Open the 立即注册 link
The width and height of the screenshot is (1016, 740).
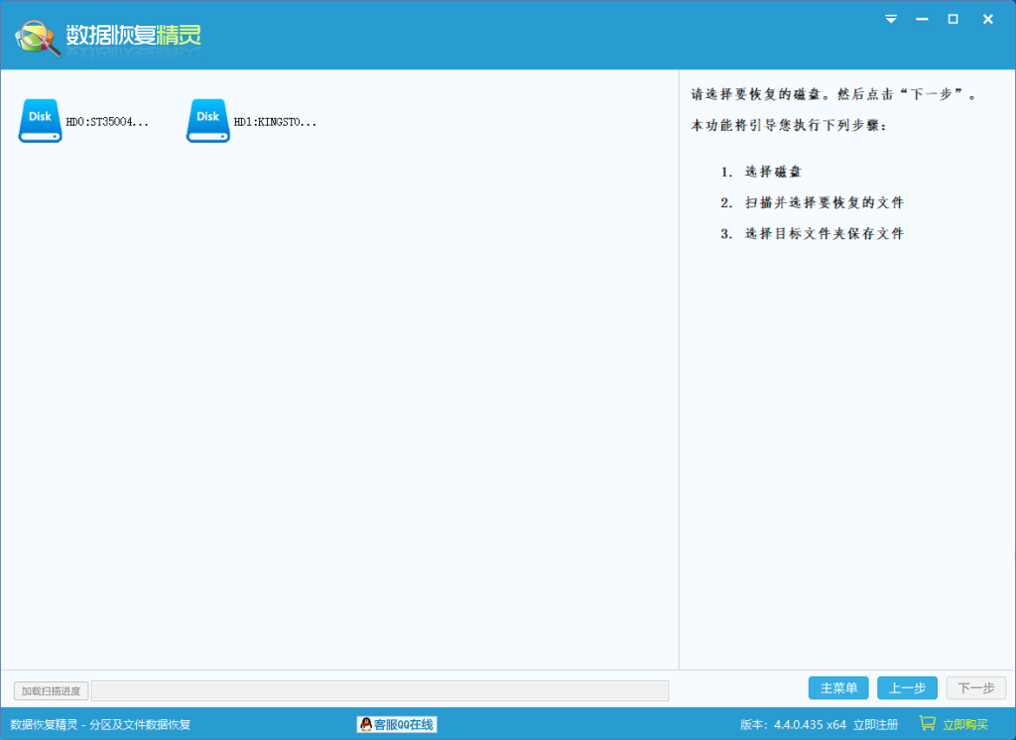point(875,724)
